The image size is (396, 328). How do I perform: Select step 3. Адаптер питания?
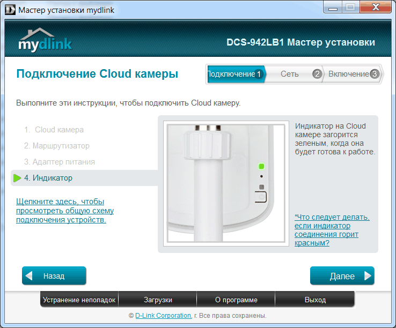click(60, 162)
